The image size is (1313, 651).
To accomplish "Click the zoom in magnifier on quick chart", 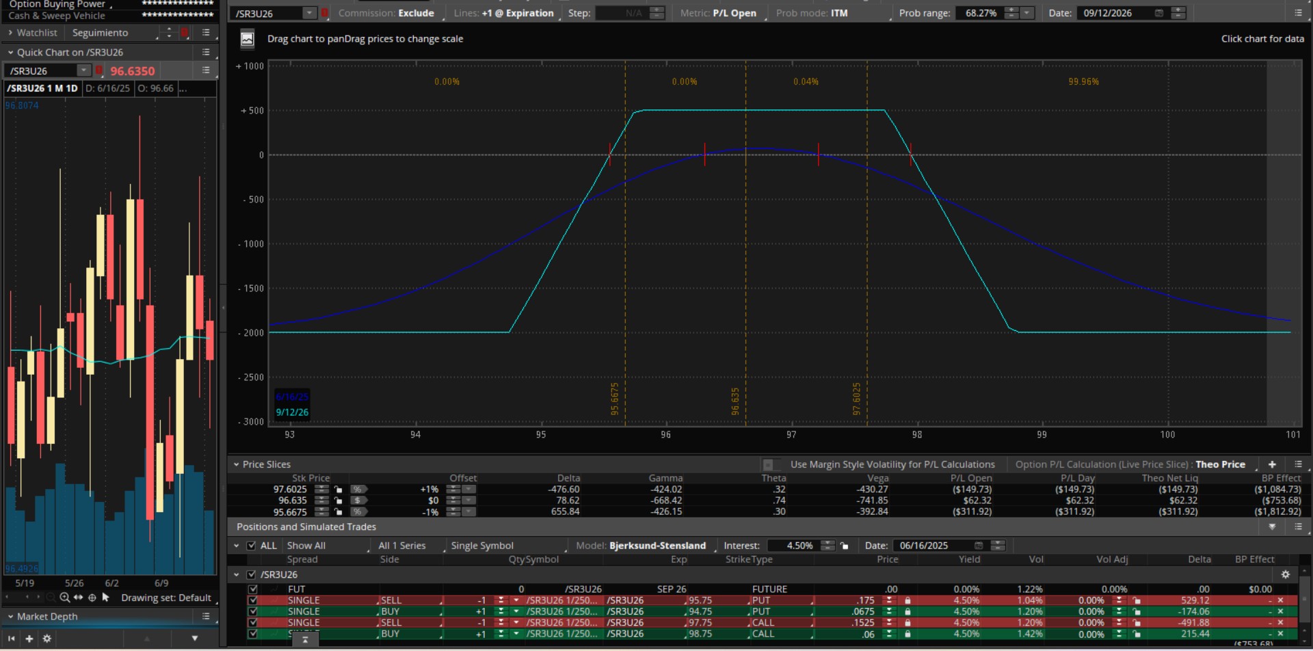I will [64, 598].
